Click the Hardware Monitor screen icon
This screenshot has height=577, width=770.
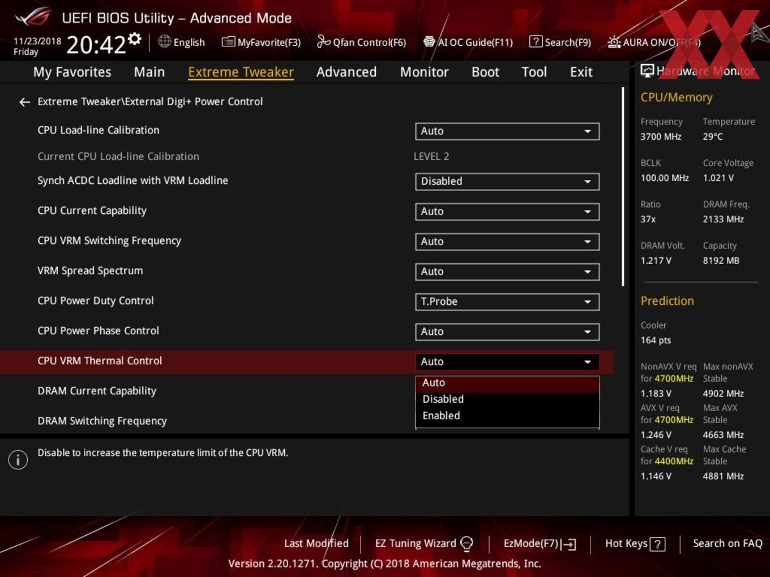pyautogui.click(x=647, y=71)
